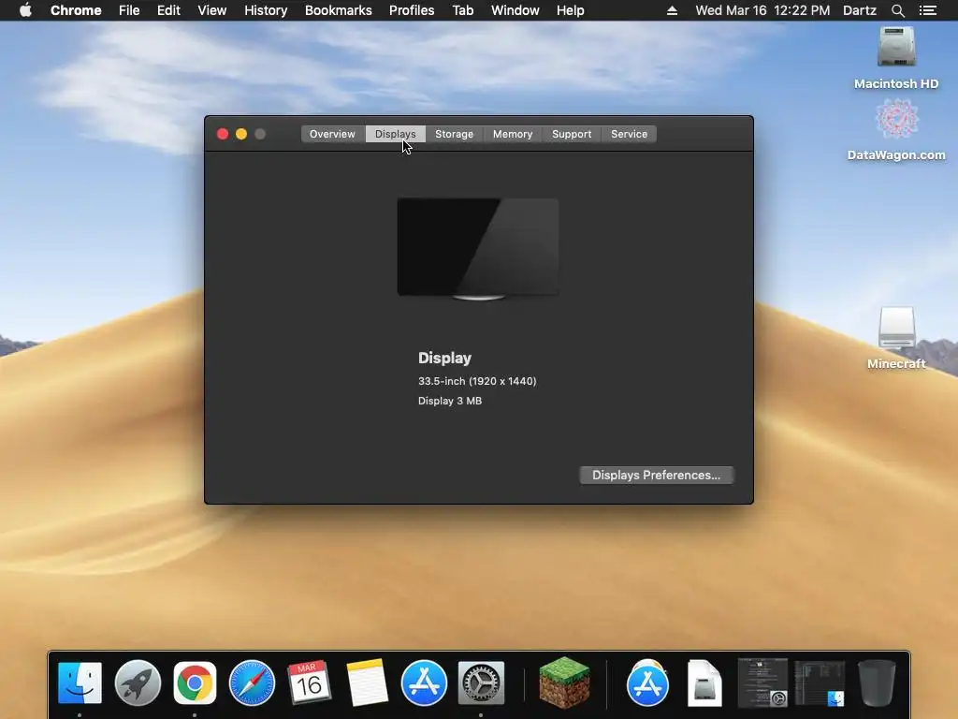
Task: Open the Bookmarks menu
Action: click(339, 10)
